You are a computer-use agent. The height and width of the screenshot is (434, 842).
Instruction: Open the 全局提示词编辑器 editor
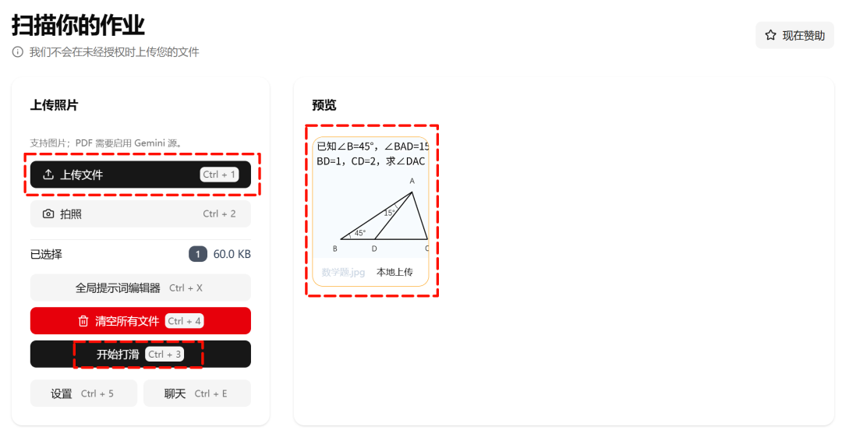(140, 288)
